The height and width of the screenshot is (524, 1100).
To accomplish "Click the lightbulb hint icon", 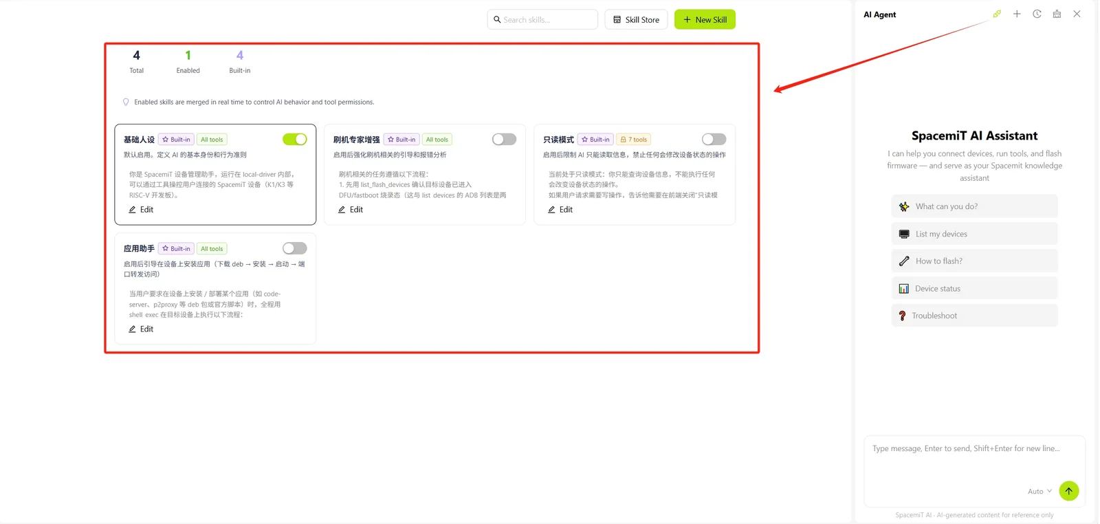I will (x=126, y=102).
